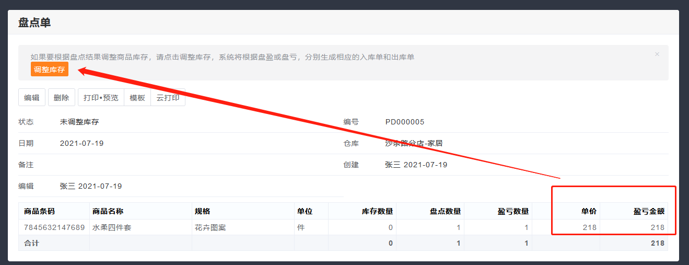Open 打印•预览 for this stocktake
Viewport: 689px width, 265px height.
tap(101, 98)
